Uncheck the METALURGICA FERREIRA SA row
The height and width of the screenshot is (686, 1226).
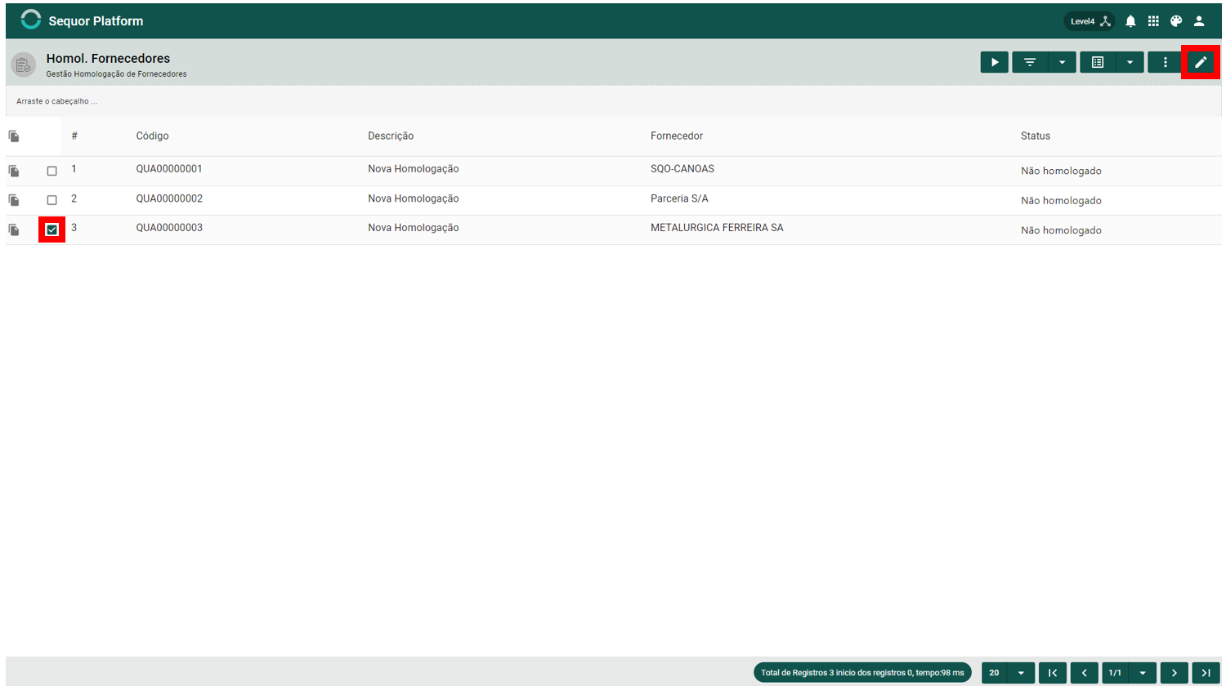(x=51, y=229)
